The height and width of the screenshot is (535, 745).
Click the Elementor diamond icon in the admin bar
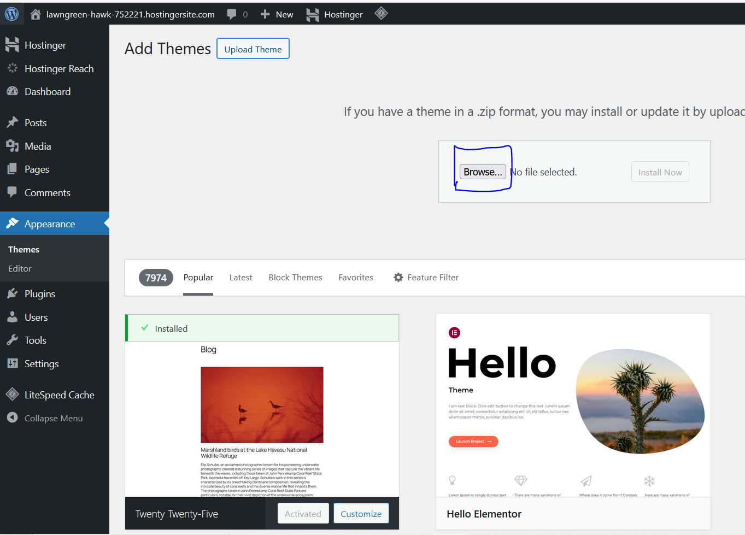[381, 14]
